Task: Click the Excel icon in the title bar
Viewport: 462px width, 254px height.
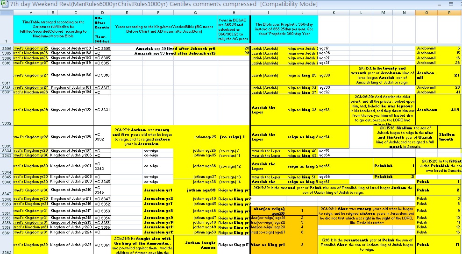Action: pyautogui.click(x=4, y=4)
